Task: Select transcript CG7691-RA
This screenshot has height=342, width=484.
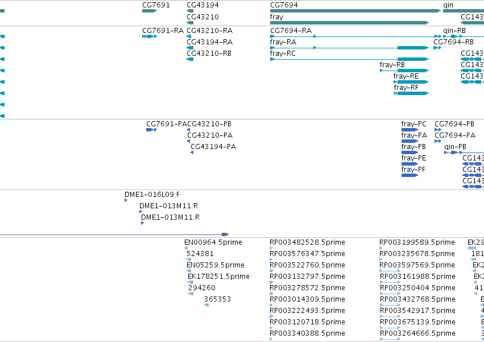Action: pos(150,36)
